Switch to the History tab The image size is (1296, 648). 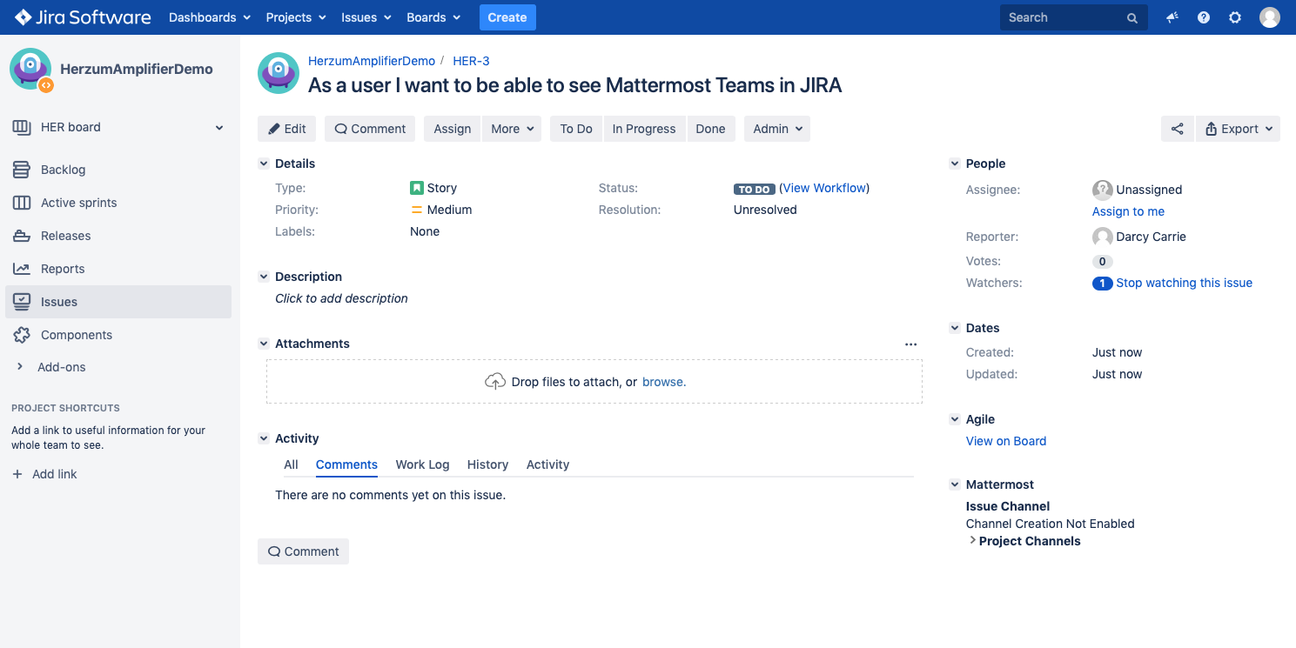point(487,464)
